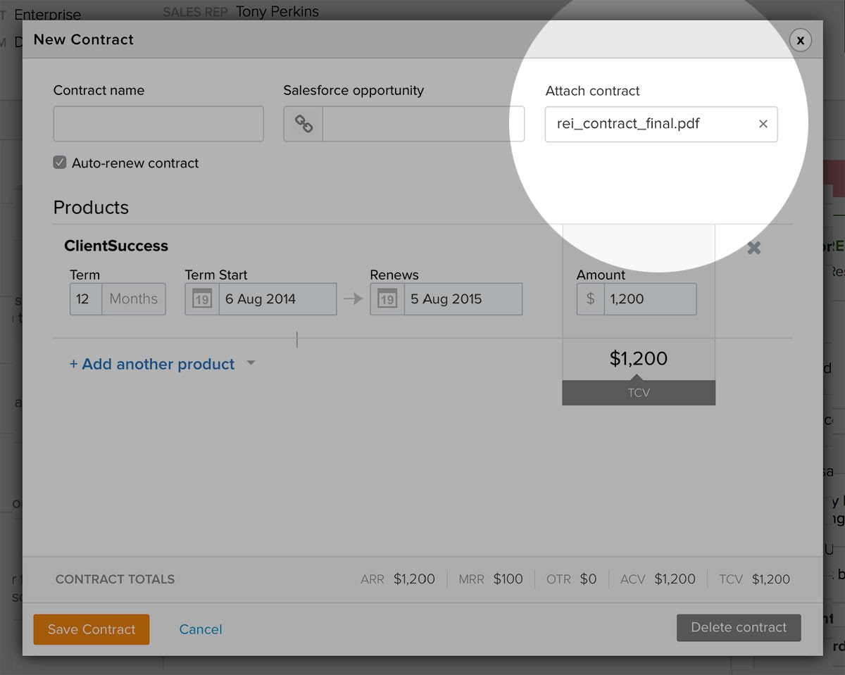Viewport: 845px width, 675px height.
Task: Click MRR $100 in contract totals
Action: click(x=491, y=579)
